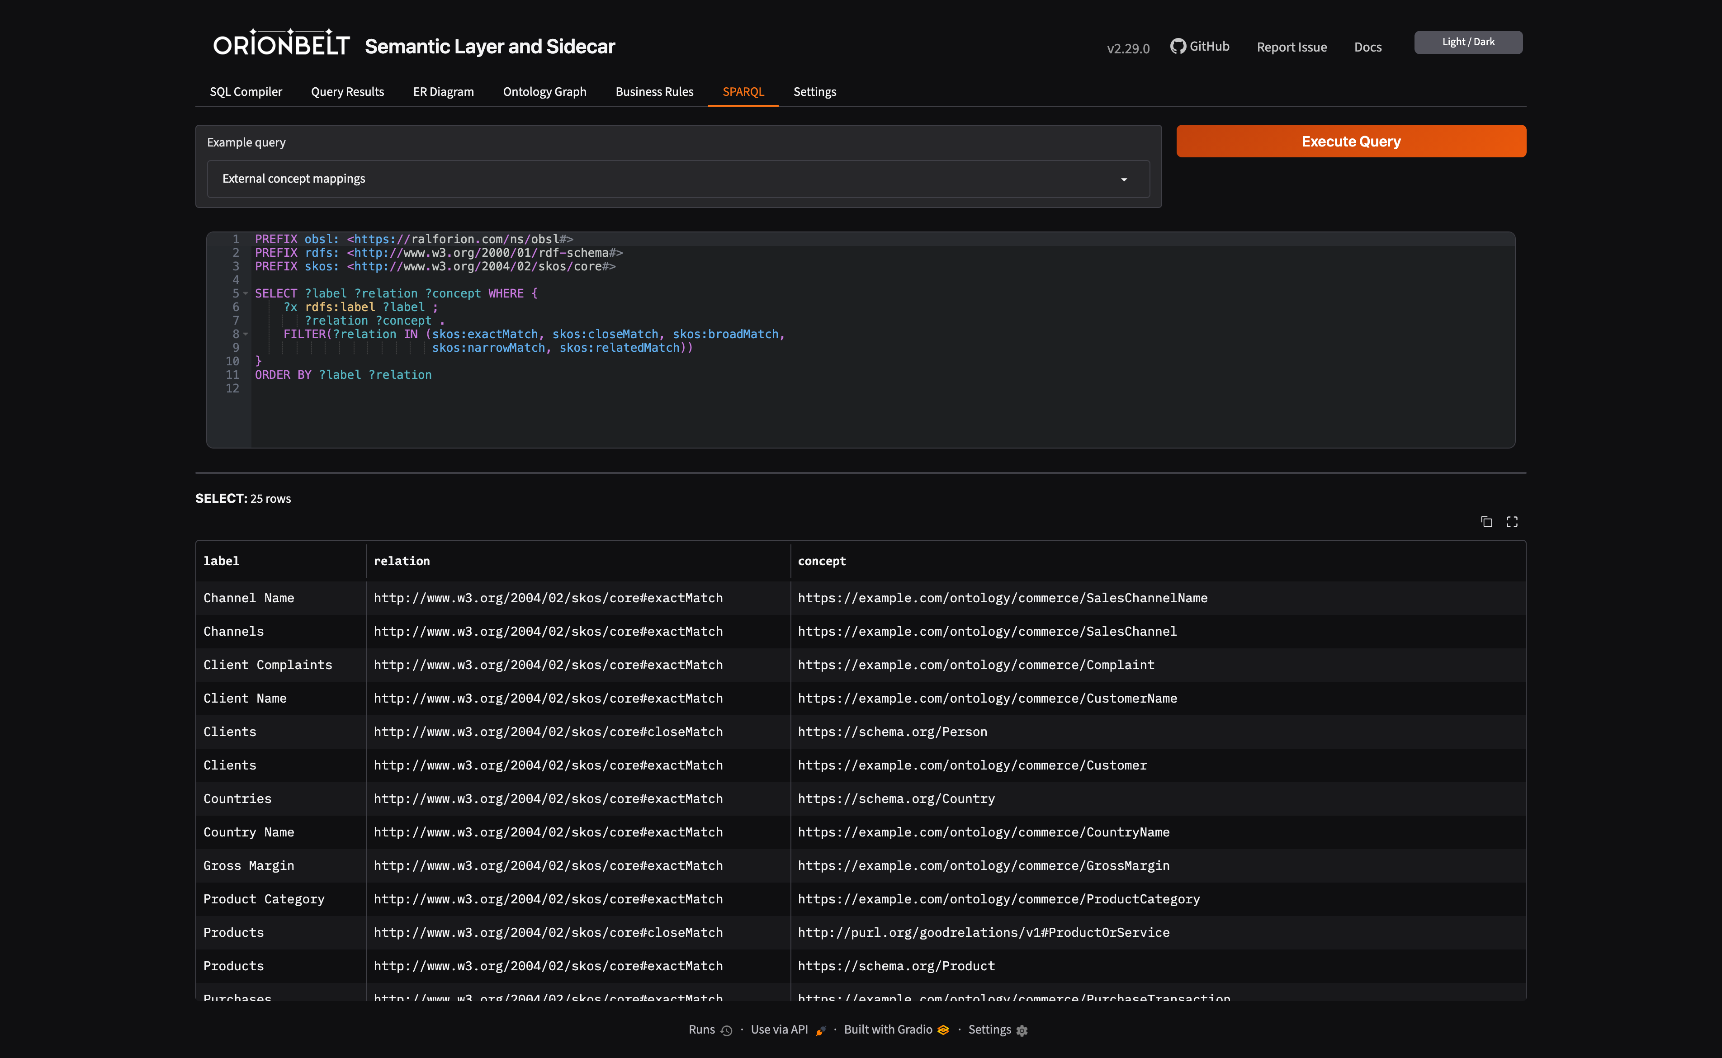
Task: Click the https://schema.org/Person concept cell
Action: (x=1158, y=732)
